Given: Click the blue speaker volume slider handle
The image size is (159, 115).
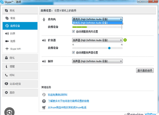Looking at the screenshot, I should (x=109, y=48).
